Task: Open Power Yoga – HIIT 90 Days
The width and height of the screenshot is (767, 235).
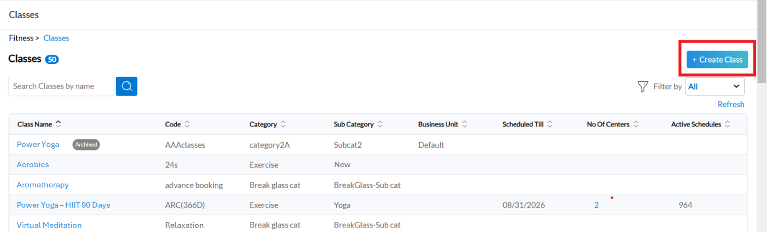Action: click(63, 205)
